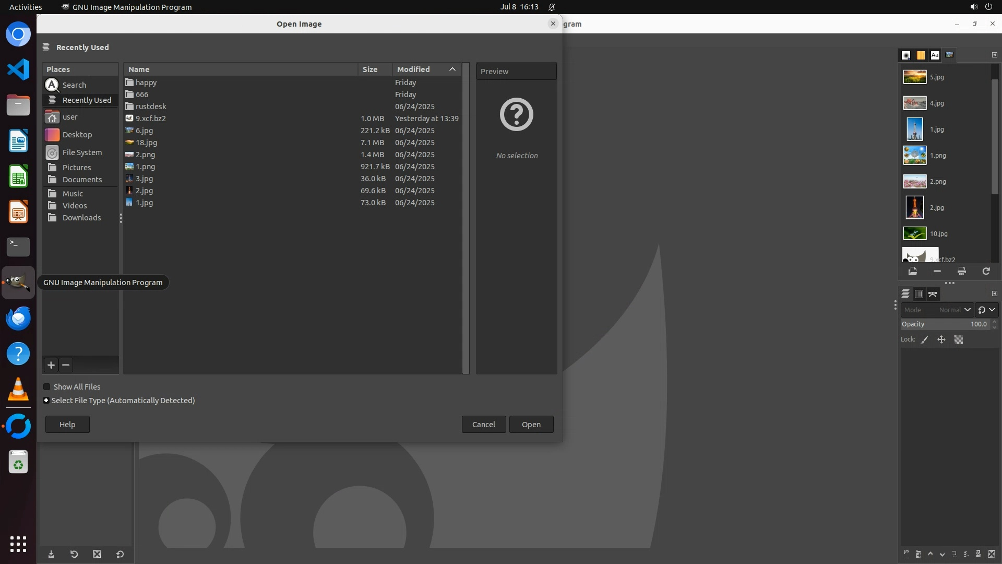The width and height of the screenshot is (1002, 564).
Task: Enable Show All Files checkbox
Action: click(x=47, y=387)
